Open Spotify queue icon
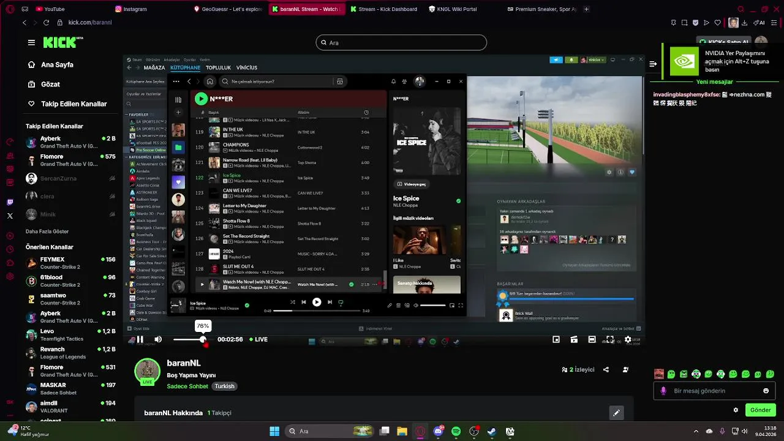 point(398,305)
